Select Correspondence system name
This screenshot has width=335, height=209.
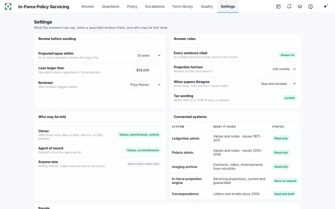185,194
